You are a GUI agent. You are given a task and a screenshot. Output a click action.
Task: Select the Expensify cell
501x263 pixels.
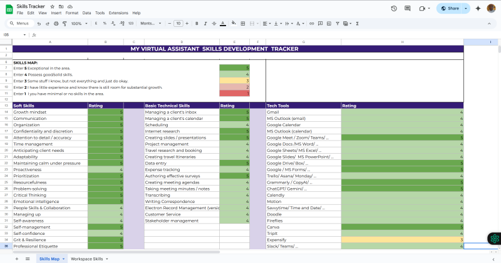point(304,240)
